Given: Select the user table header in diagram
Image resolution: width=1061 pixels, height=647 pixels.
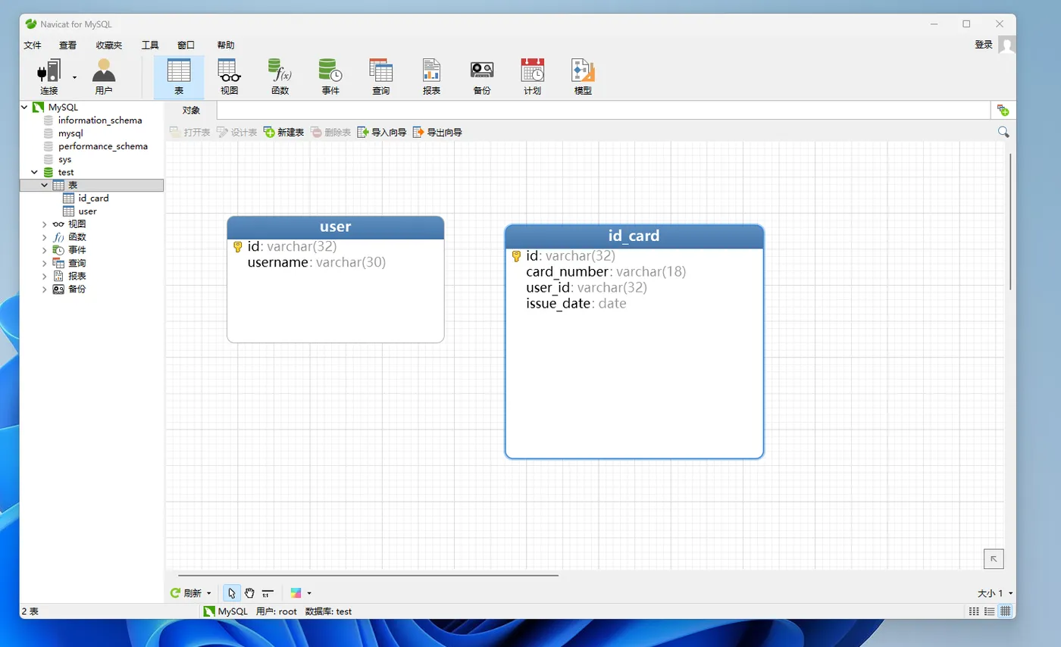Looking at the screenshot, I should click(336, 227).
